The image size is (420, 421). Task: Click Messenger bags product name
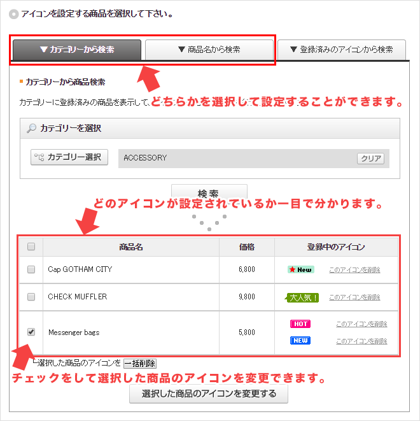tap(74, 332)
